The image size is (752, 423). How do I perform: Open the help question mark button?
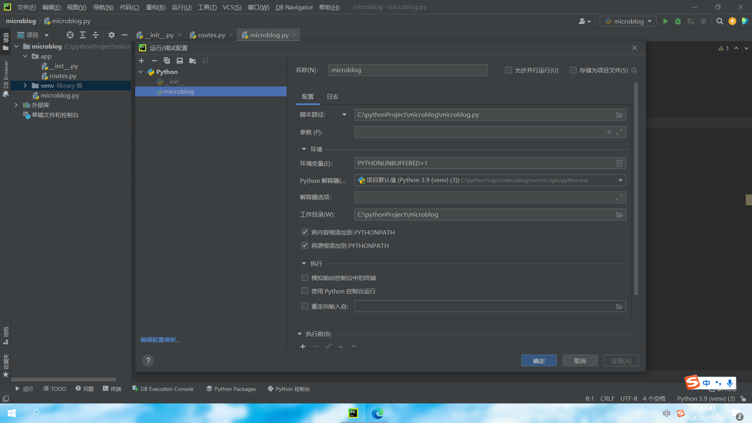coord(148,361)
